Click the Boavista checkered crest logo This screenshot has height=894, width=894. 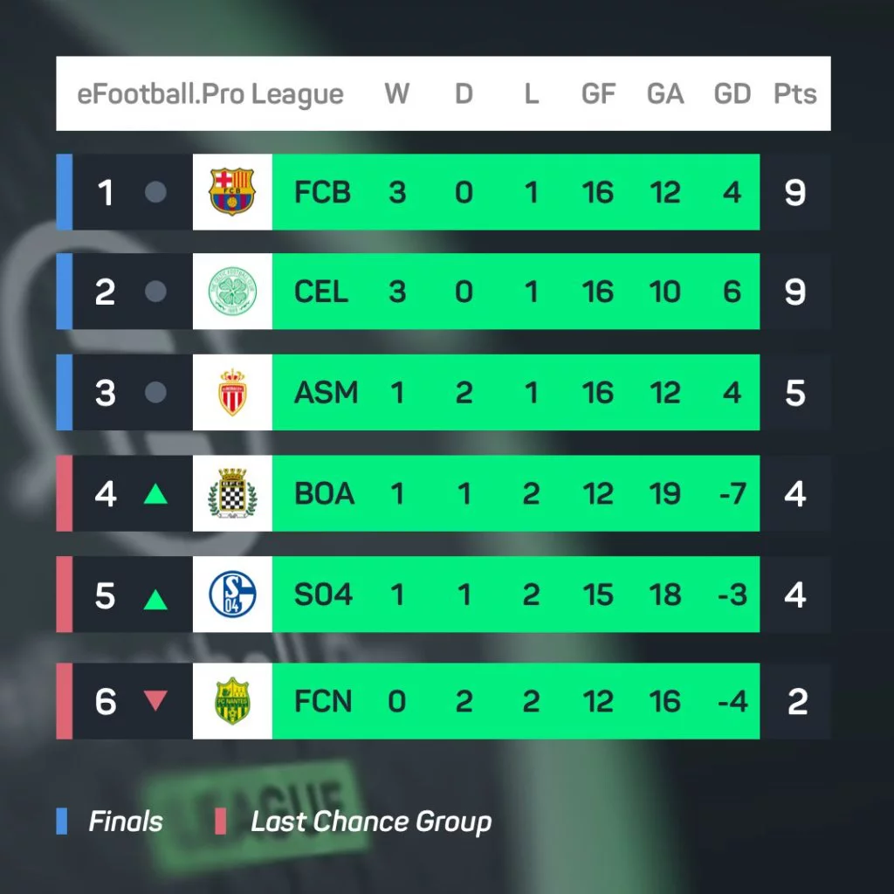coord(232,493)
